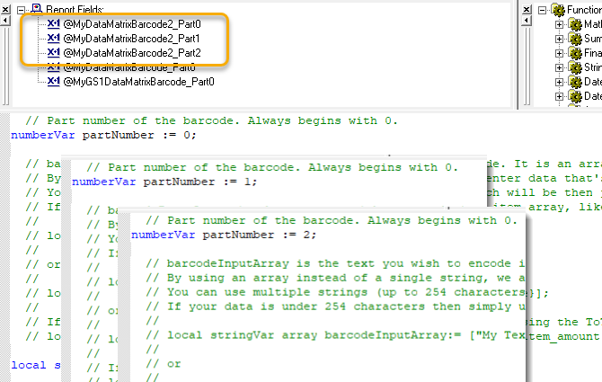Click the line 'numberVar partNumber := 0;'

(x=103, y=135)
